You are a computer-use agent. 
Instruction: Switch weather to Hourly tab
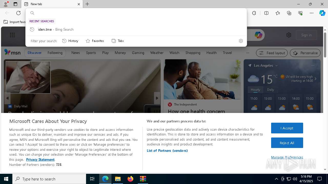(255, 90)
